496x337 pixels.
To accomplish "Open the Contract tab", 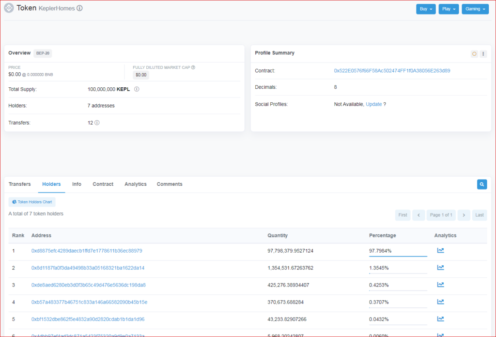I will (x=103, y=184).
